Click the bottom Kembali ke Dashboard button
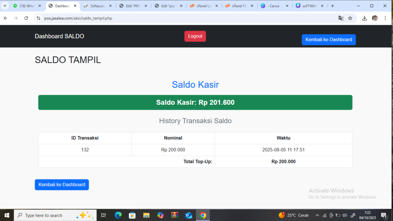The height and width of the screenshot is (221, 393). tap(62, 185)
